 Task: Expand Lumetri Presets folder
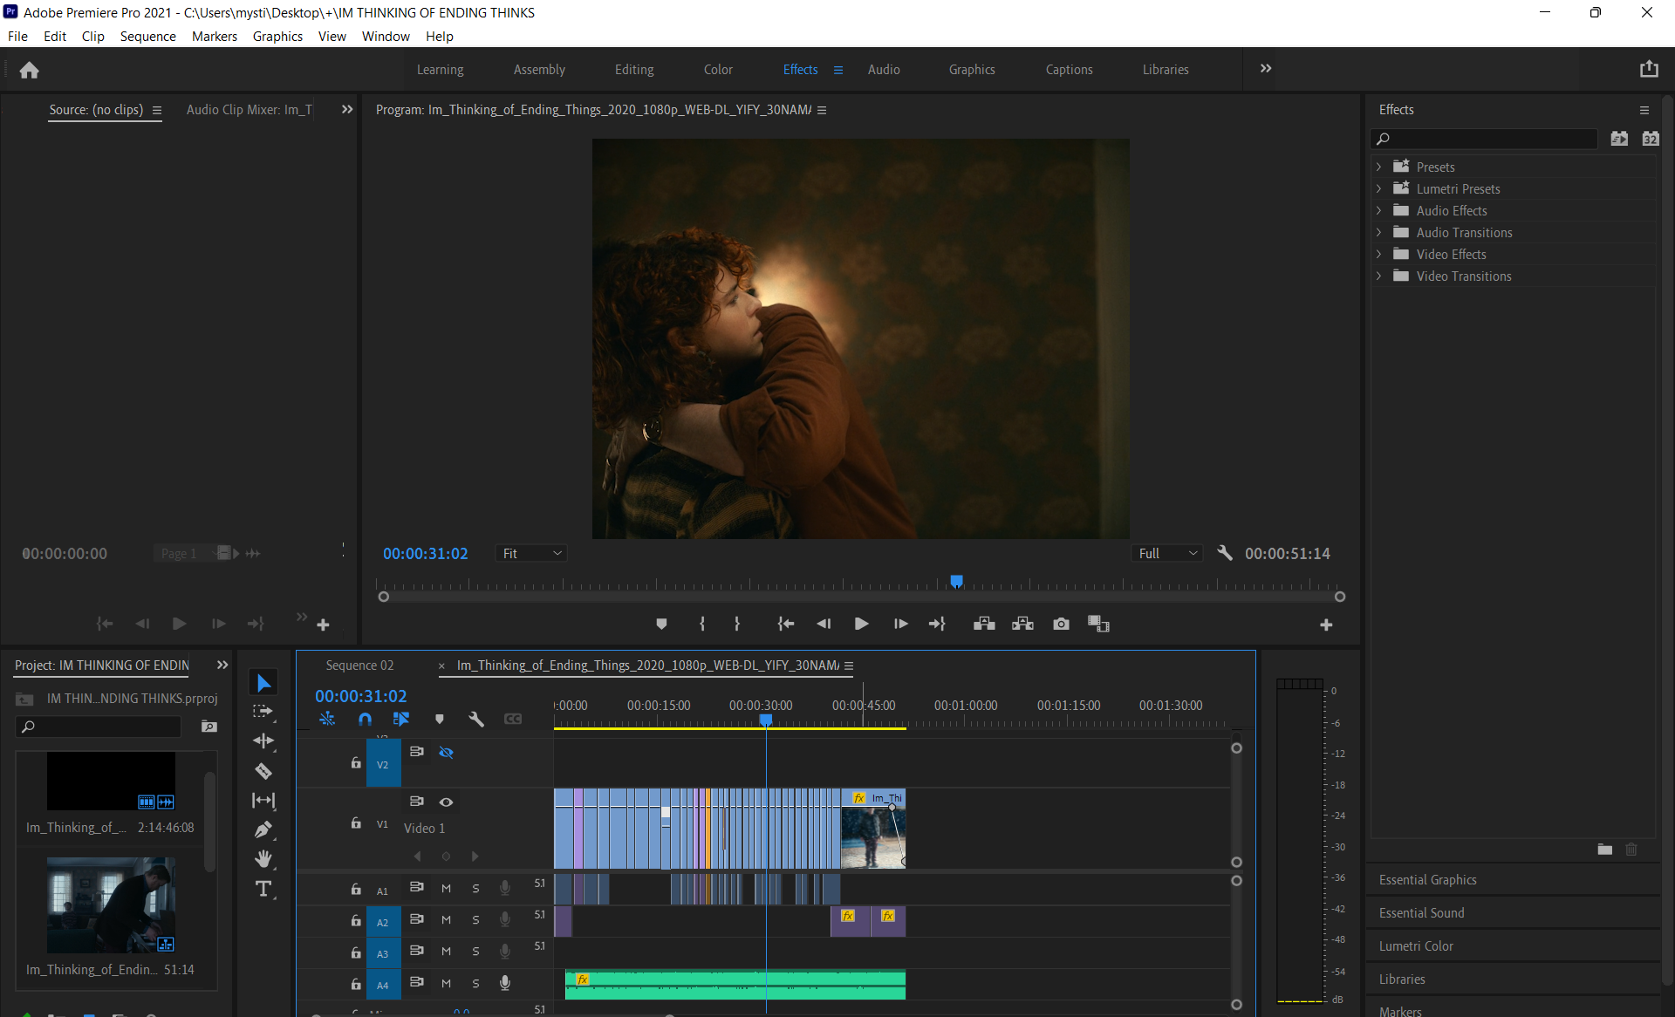1378,188
